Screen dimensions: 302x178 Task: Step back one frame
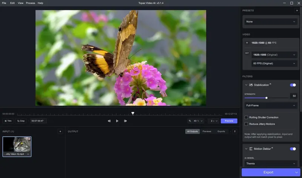tap(109, 121)
